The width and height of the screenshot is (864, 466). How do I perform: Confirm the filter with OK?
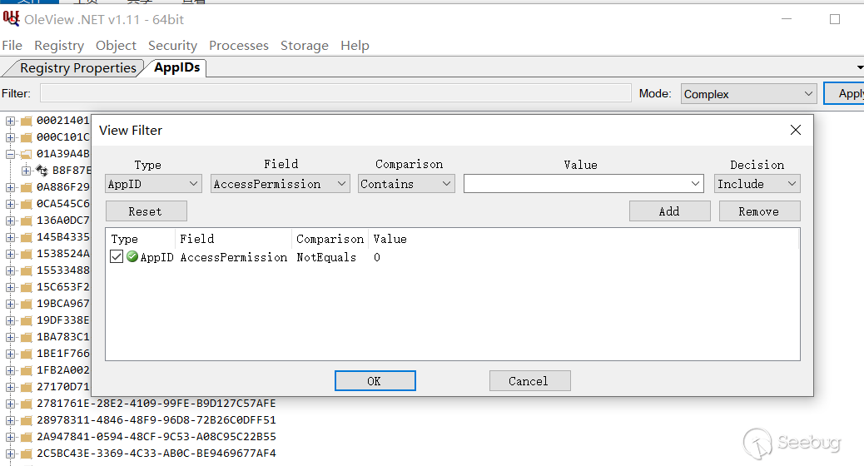(375, 381)
